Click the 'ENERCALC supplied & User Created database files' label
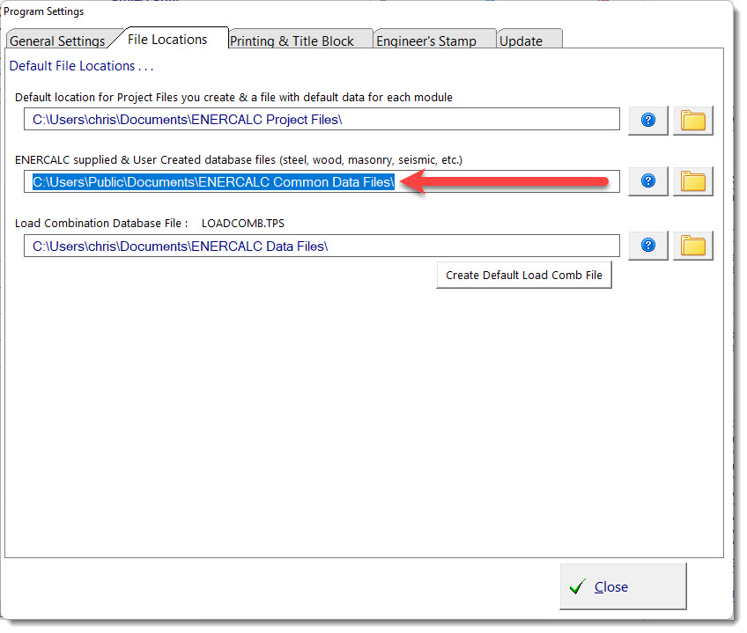 (238, 160)
